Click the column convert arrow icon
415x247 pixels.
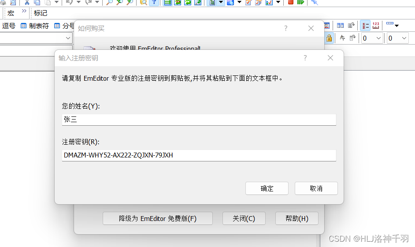click(x=351, y=26)
